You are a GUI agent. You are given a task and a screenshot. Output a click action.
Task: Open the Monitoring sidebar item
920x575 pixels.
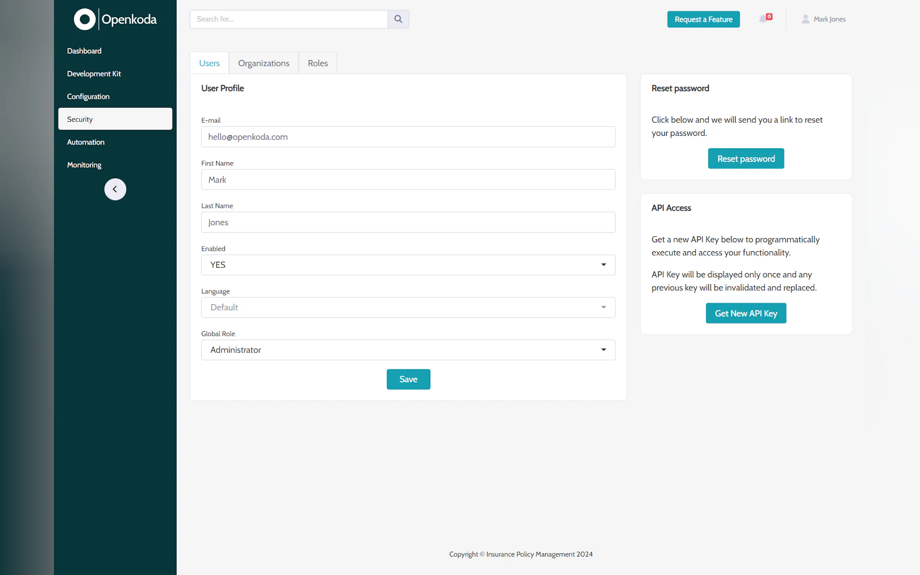pyautogui.click(x=84, y=165)
